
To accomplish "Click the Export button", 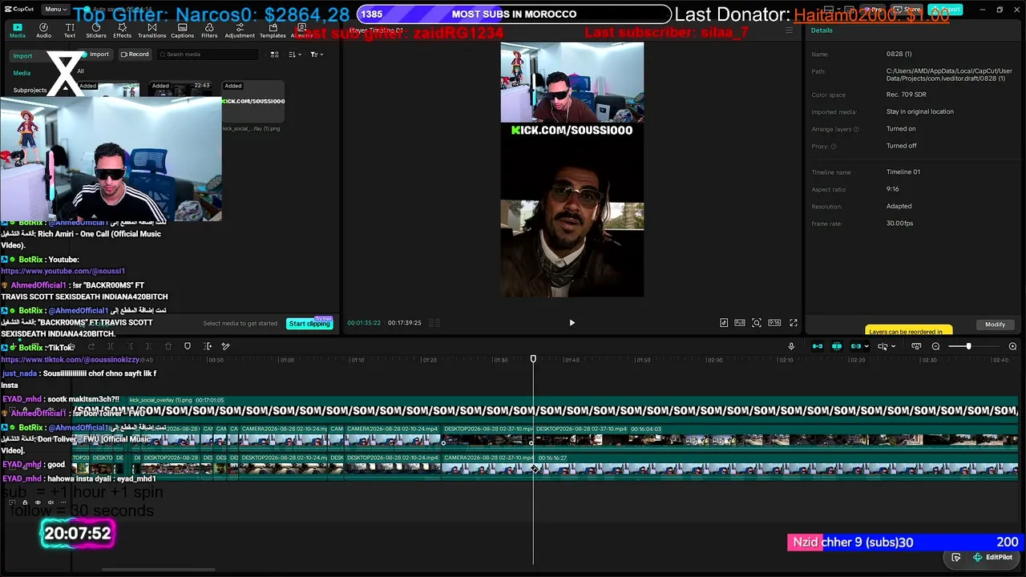I will (x=945, y=10).
